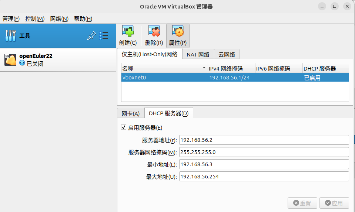The width and height of the screenshot is (355, 212).
Task: Switch to the 网卡(A) adapter tab
Action: pos(130,113)
